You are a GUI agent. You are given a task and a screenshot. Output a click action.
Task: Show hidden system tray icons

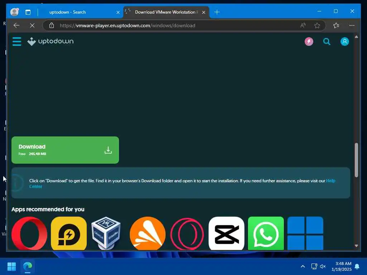point(302,266)
